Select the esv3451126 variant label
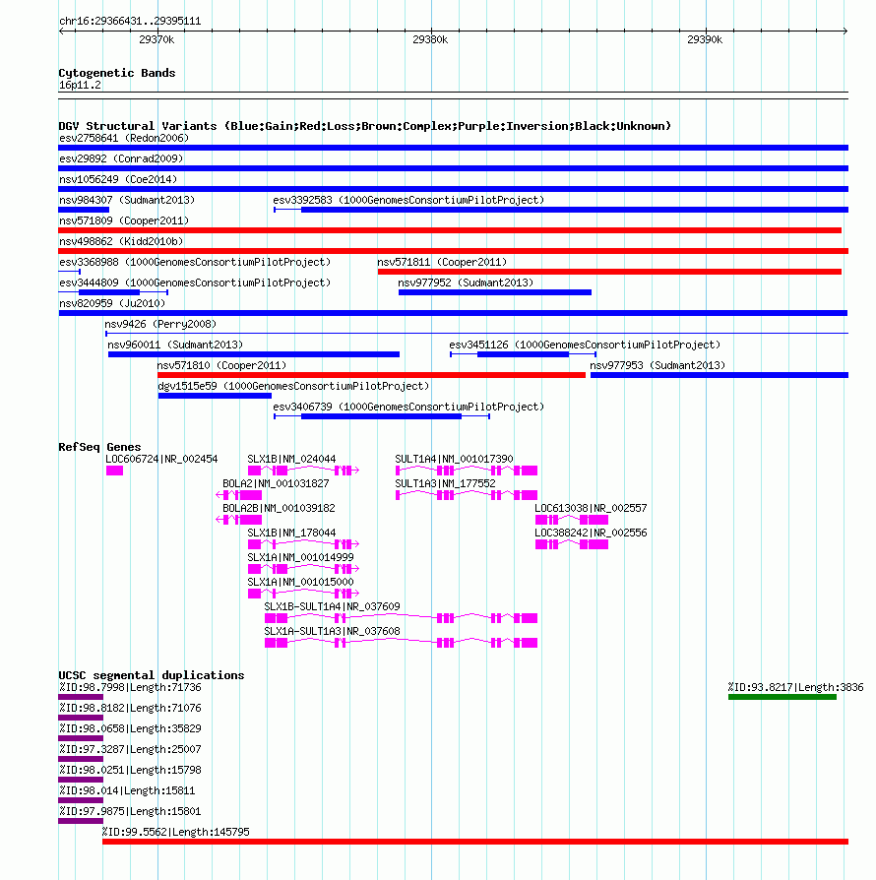Screen dimensions: 876x880 (x=585, y=346)
